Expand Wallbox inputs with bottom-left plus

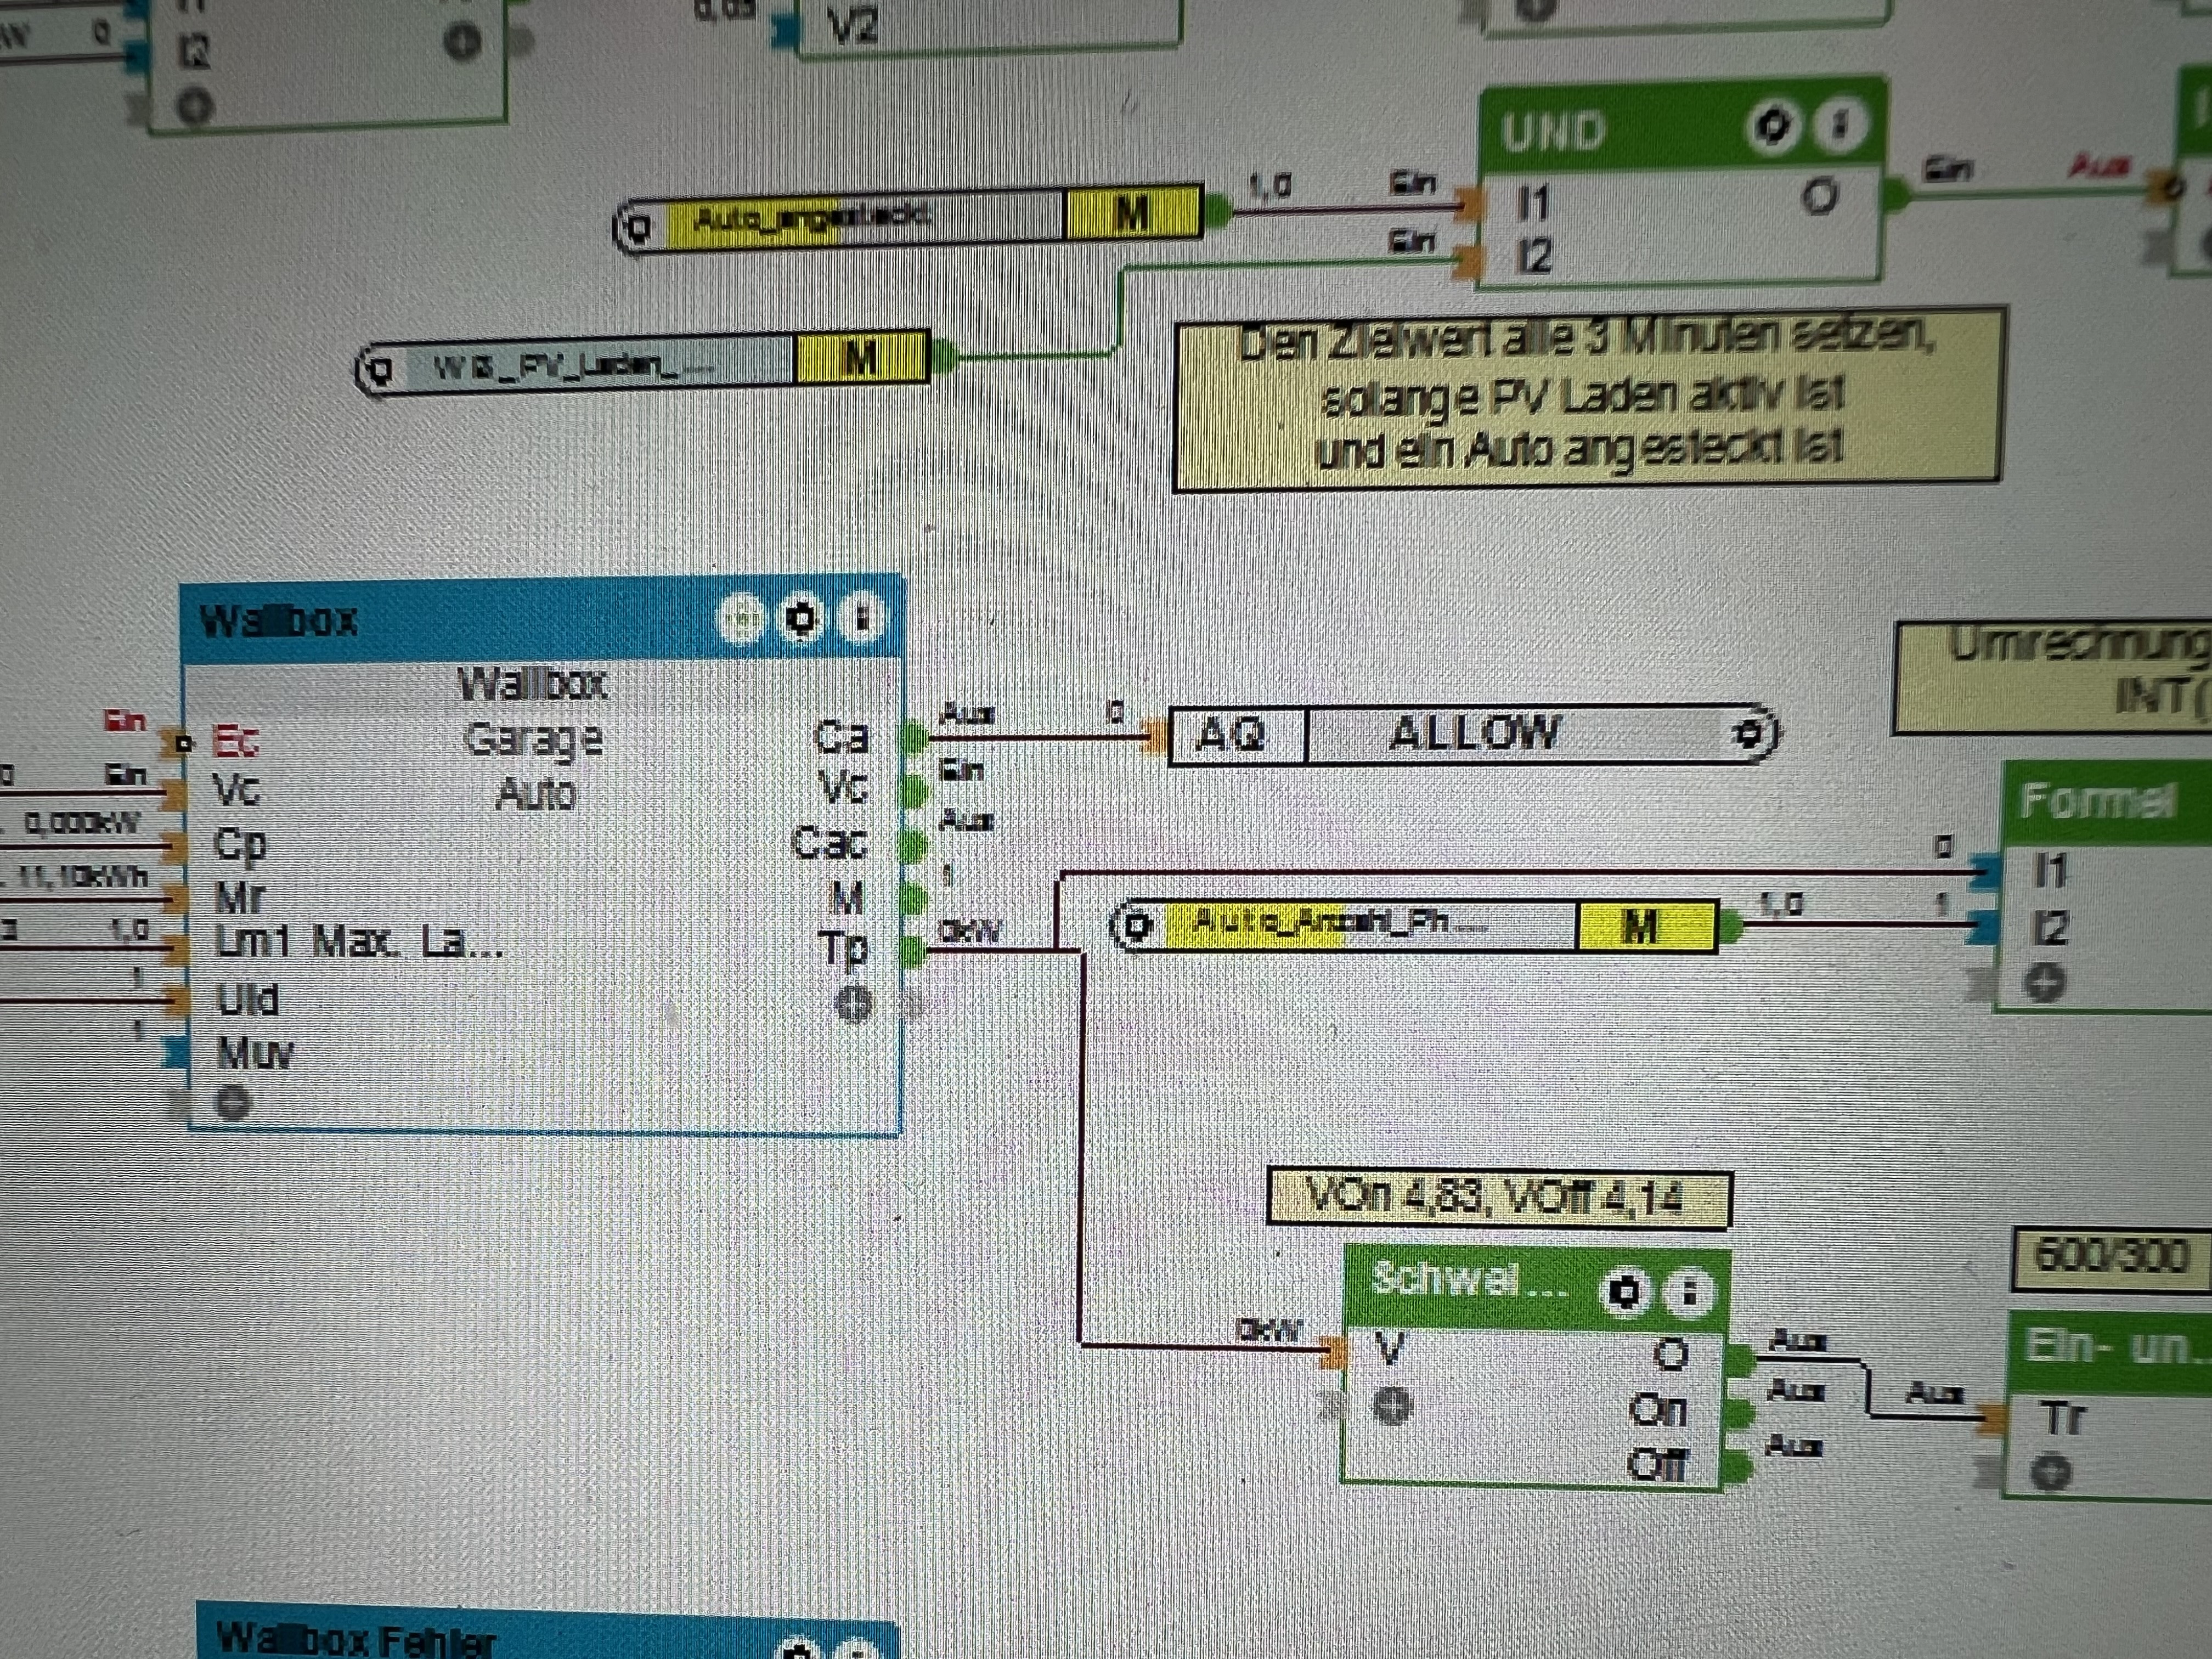233,1104
